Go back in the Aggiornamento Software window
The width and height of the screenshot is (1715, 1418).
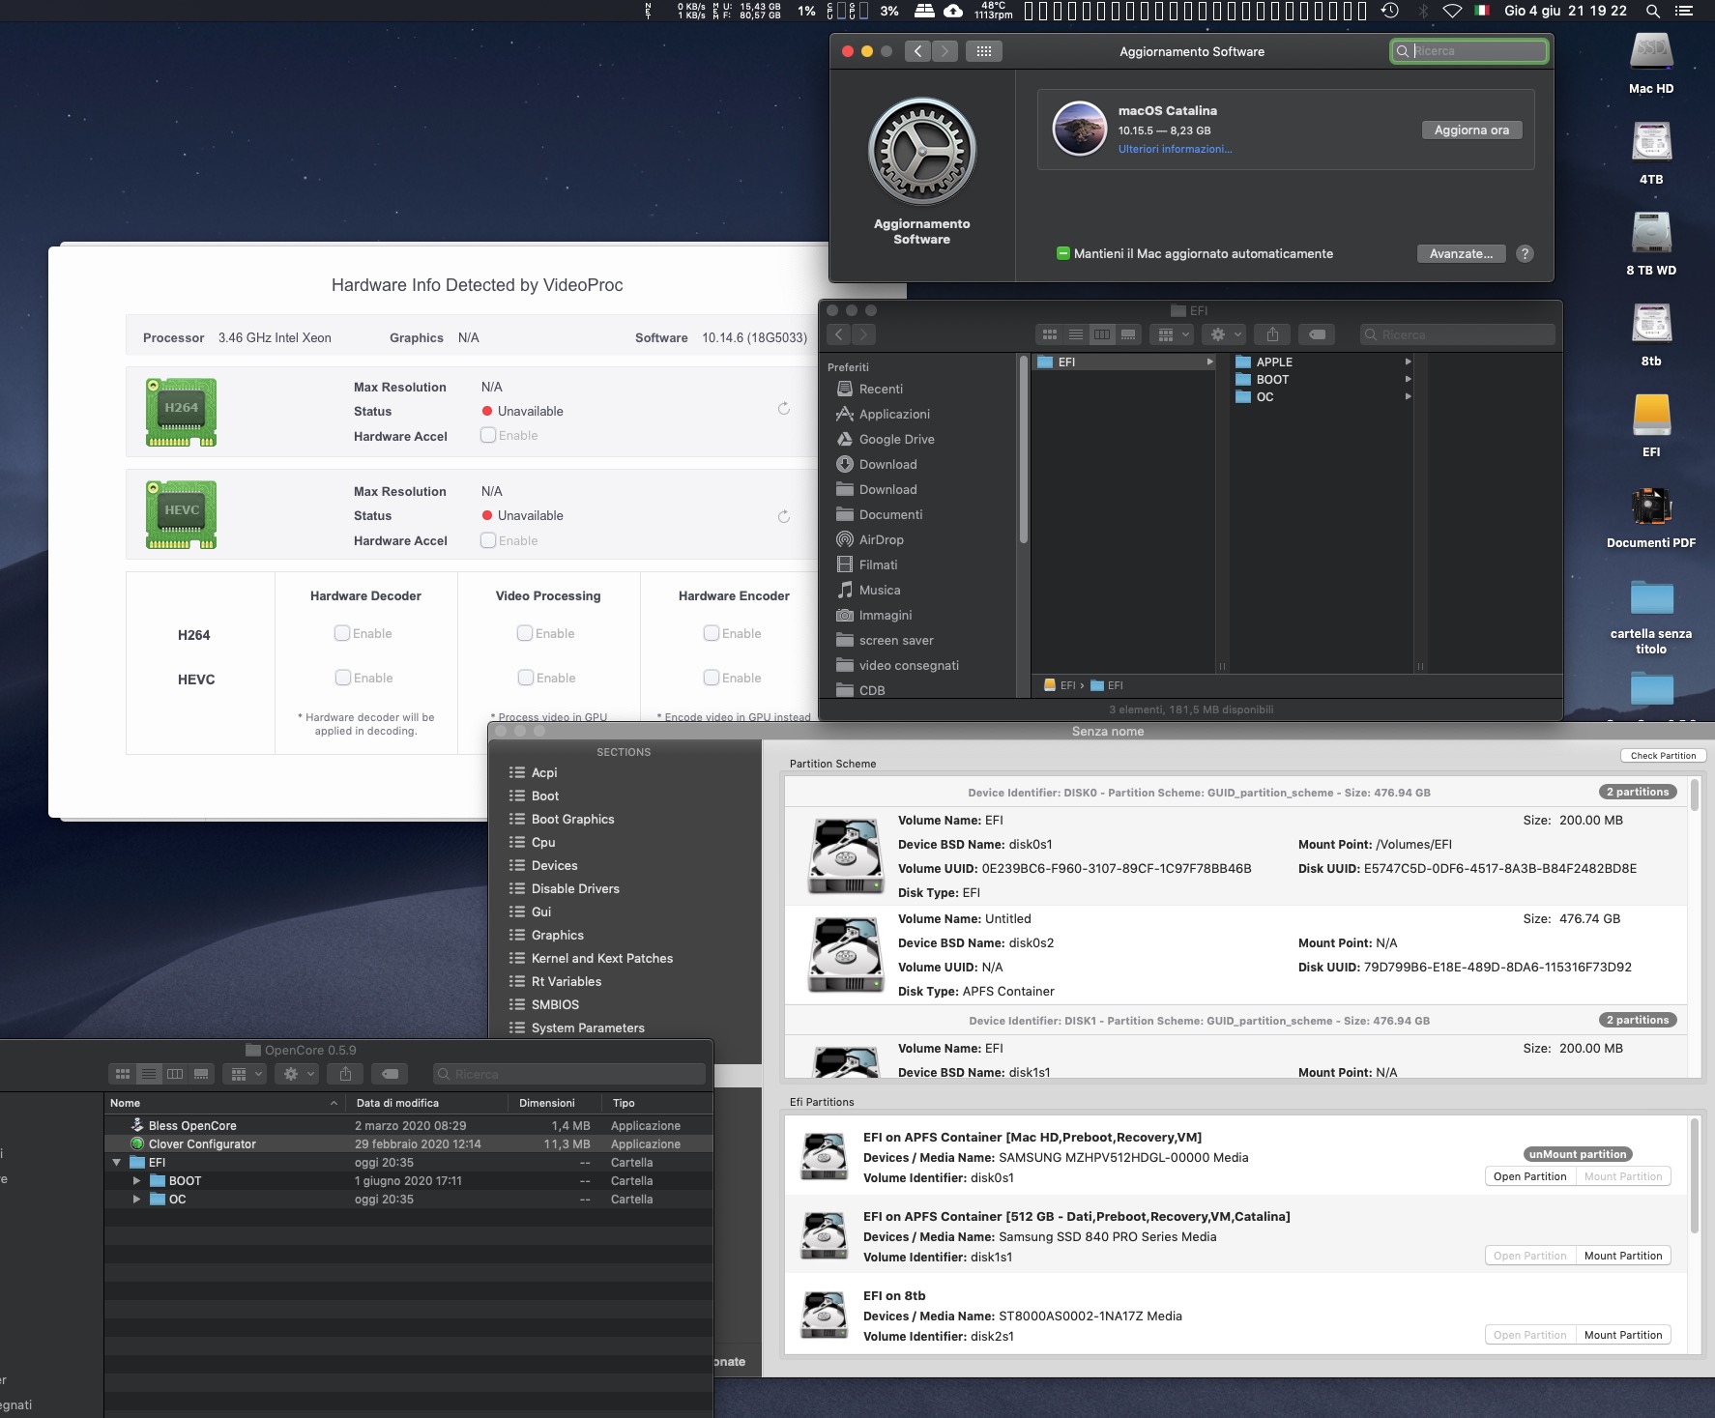917,51
